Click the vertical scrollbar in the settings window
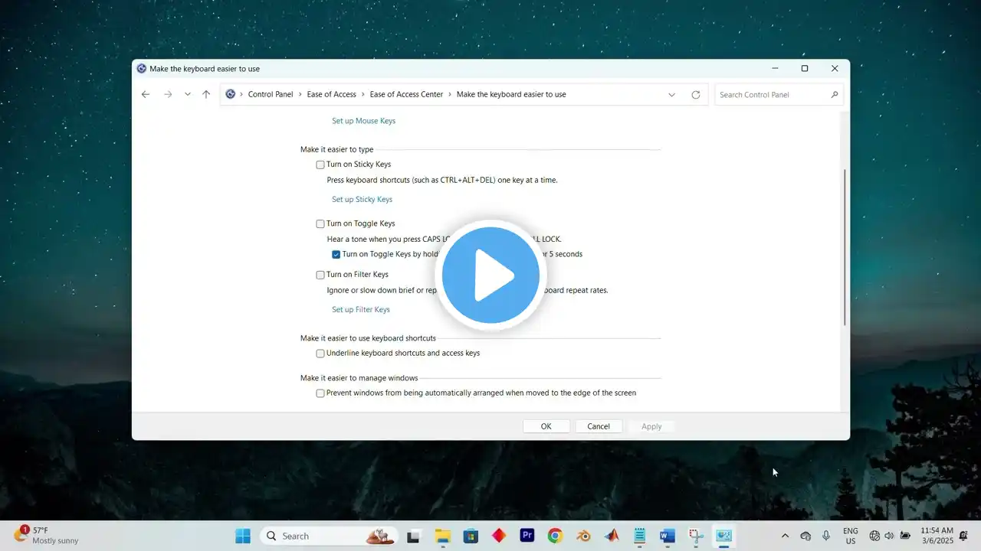This screenshot has height=551, width=981. click(x=845, y=247)
